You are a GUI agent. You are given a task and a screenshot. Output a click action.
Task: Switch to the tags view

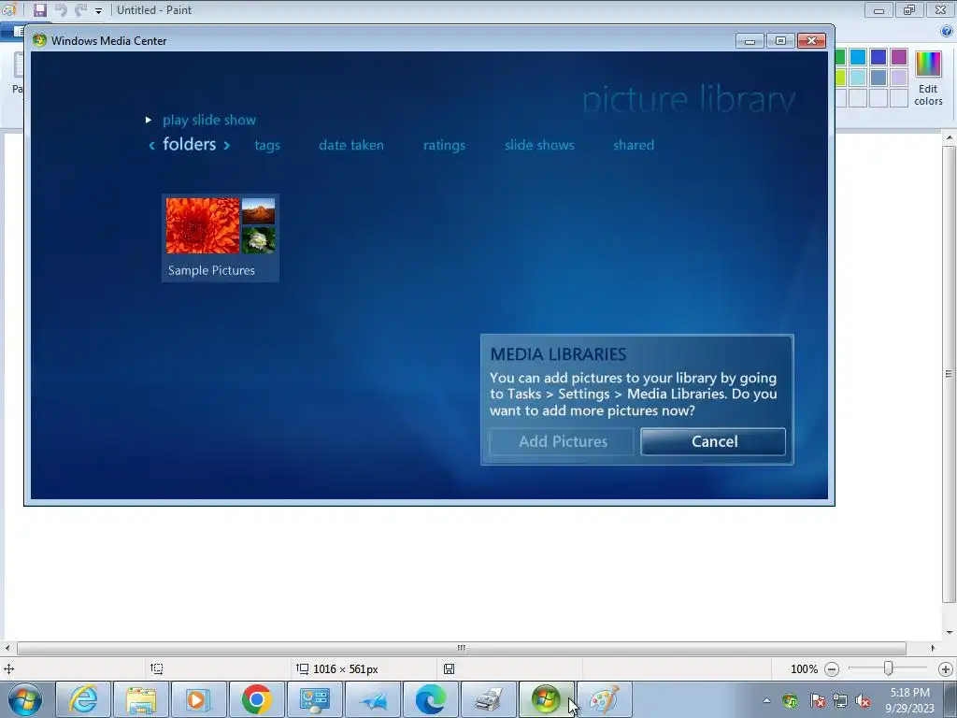pyautogui.click(x=267, y=145)
